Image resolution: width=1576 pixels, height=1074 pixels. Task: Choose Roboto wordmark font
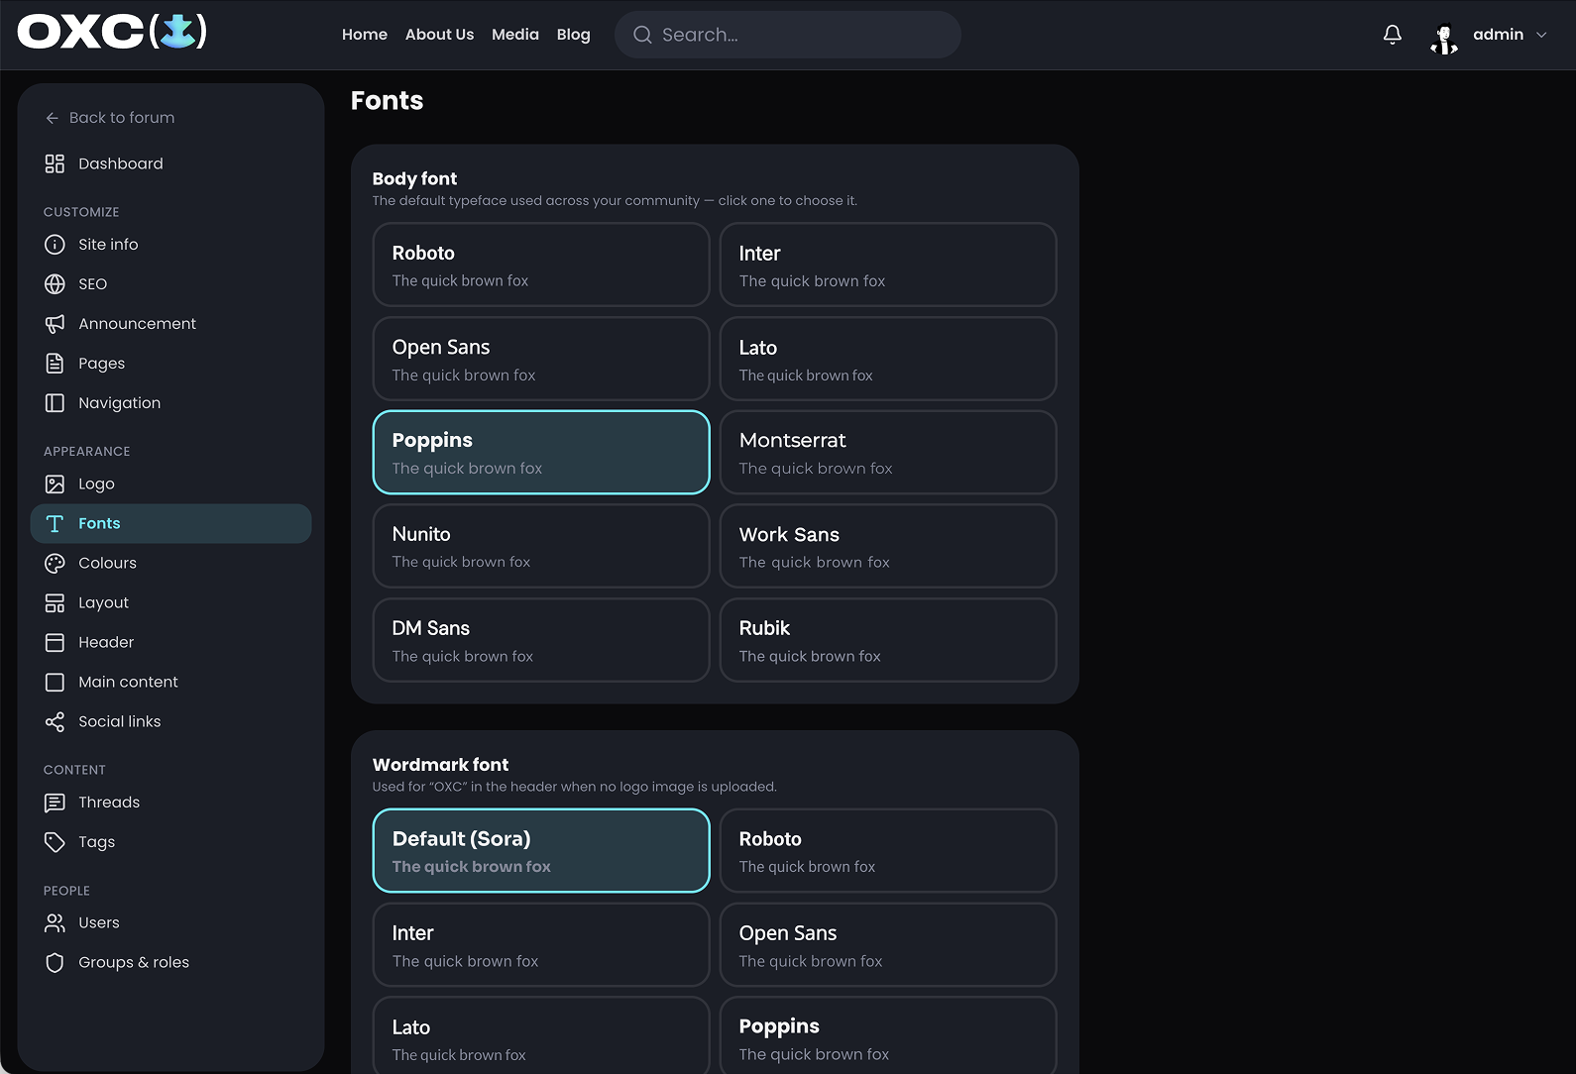point(888,851)
